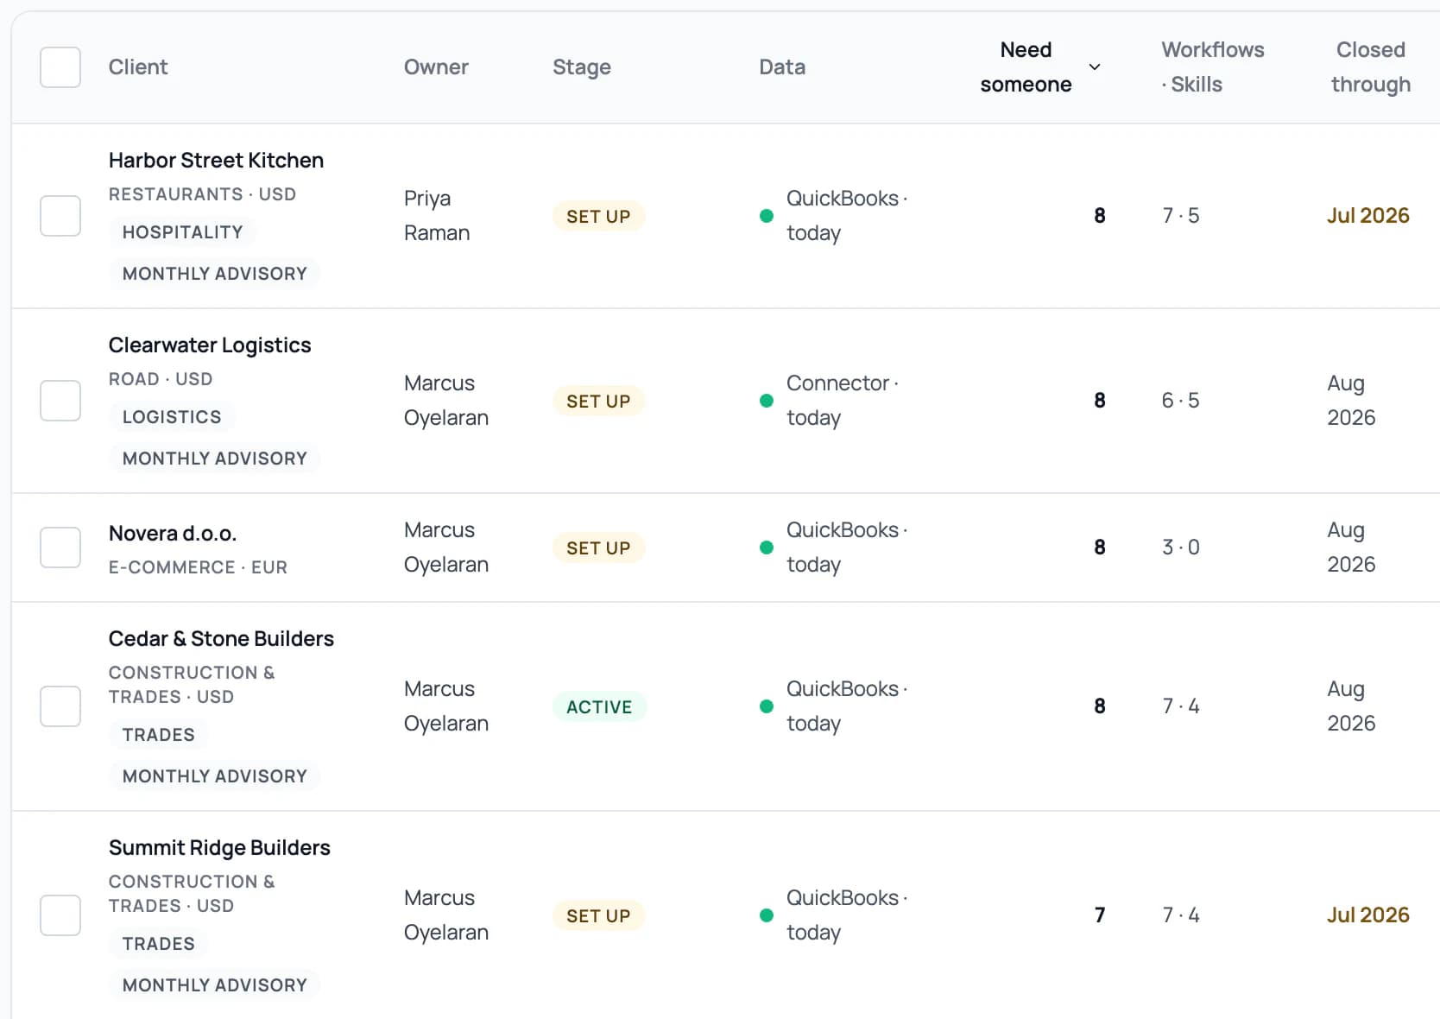This screenshot has width=1440, height=1019.
Task: Click the green status dot for Summit Ridge Builders
Action: coord(767,915)
